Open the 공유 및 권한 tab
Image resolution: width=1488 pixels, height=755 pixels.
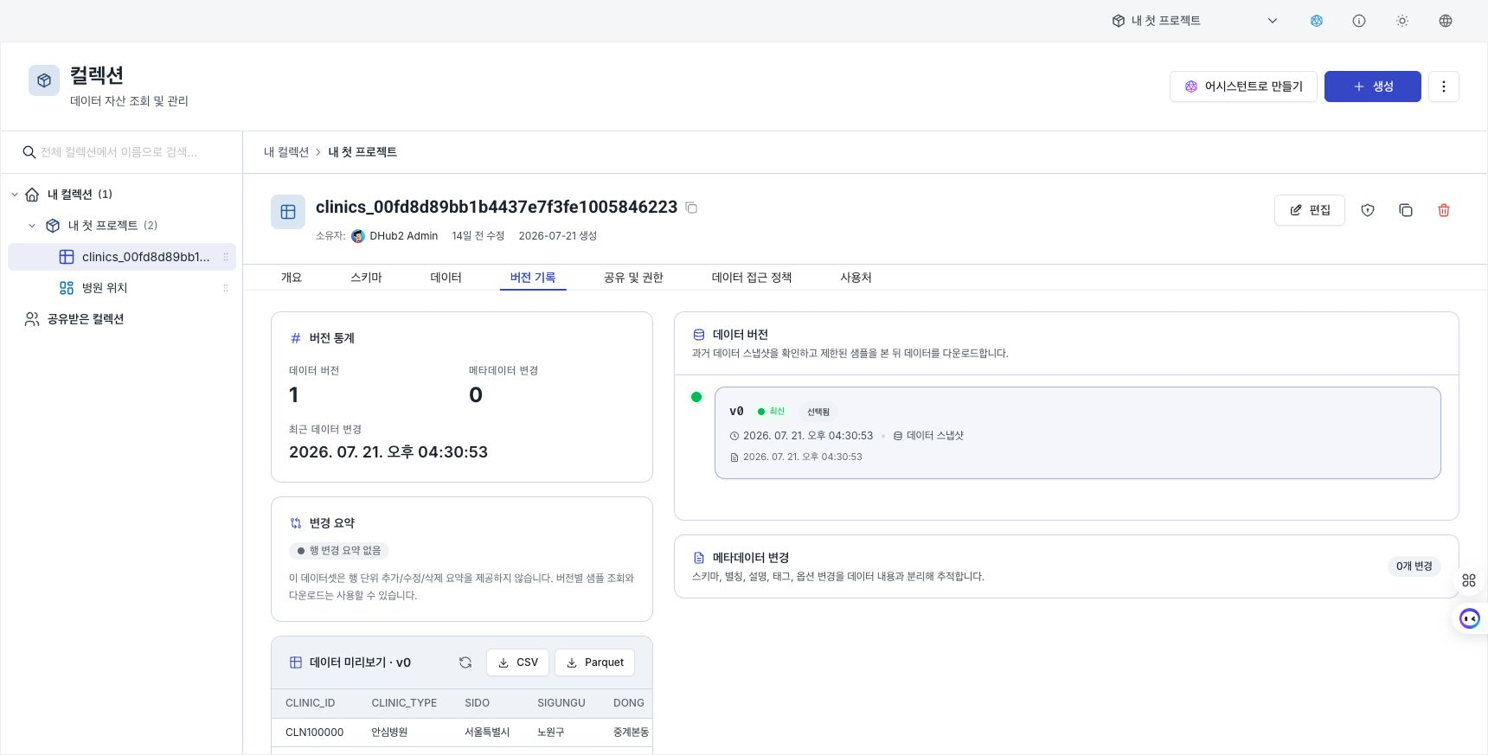coord(633,278)
